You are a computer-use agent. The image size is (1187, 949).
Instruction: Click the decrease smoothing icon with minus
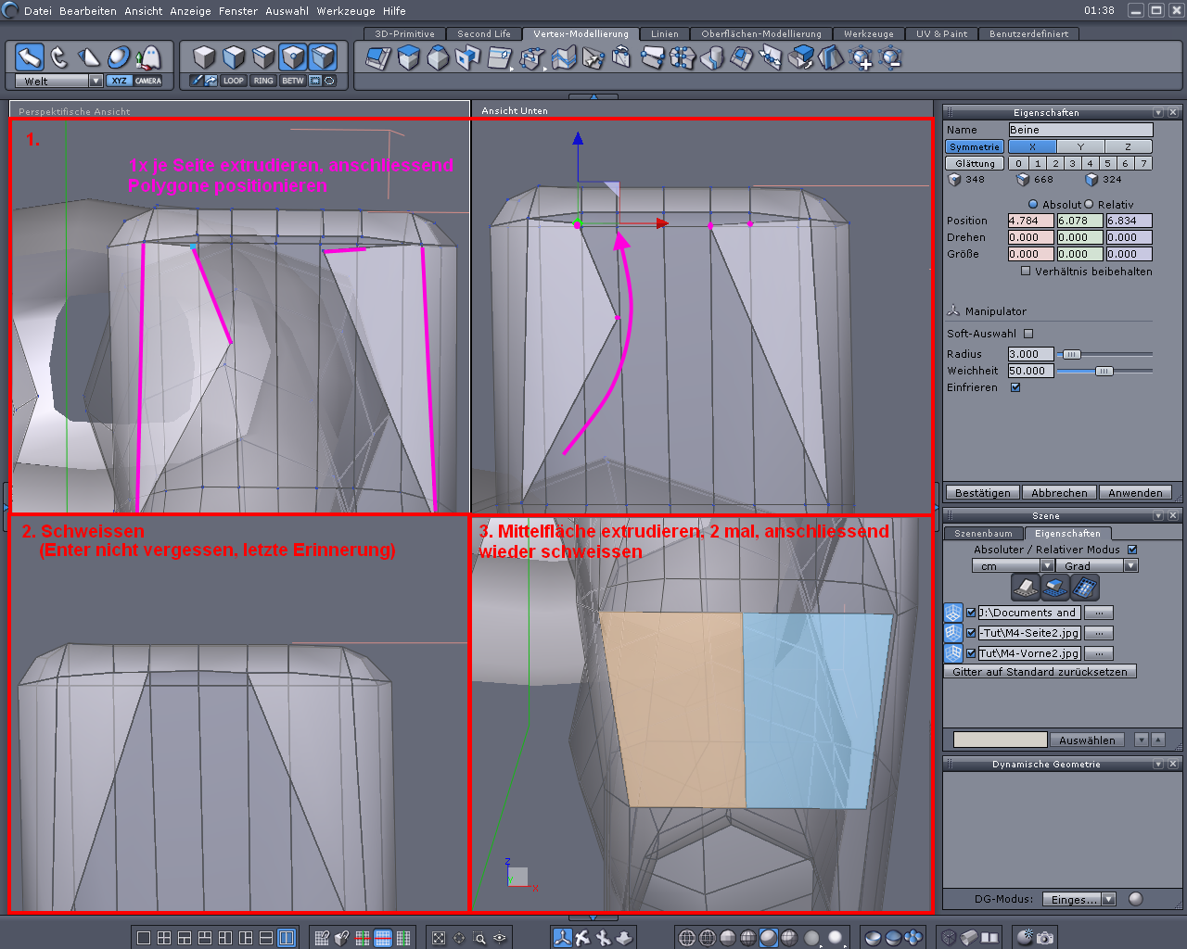[890, 58]
